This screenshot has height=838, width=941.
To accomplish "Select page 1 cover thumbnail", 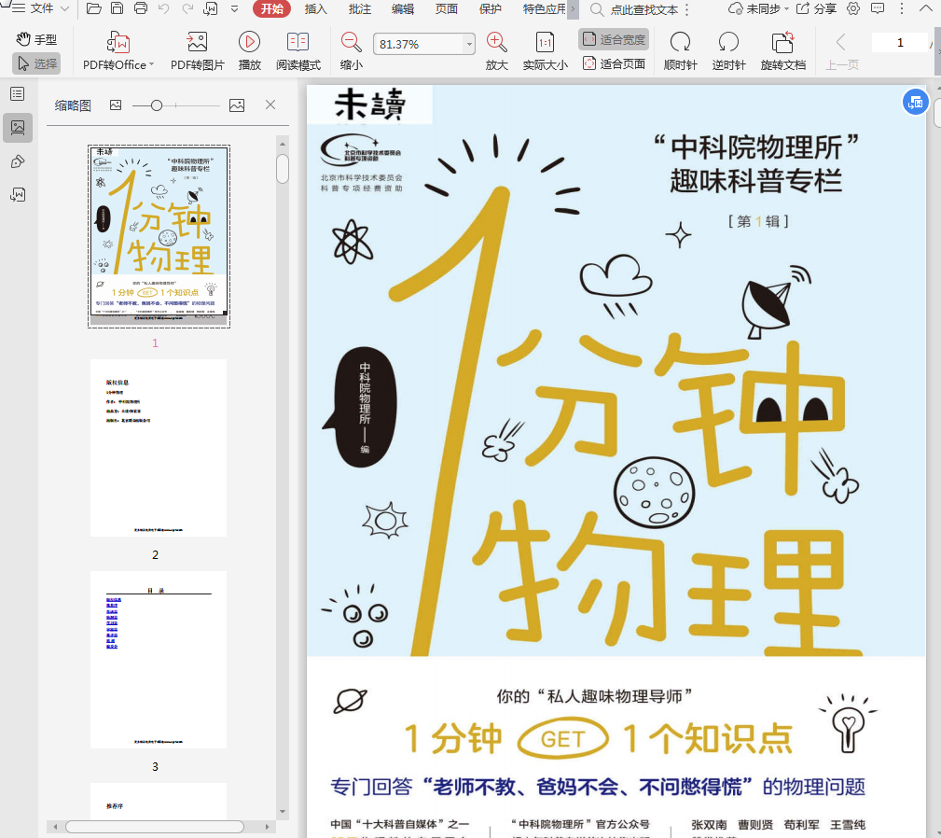I will point(159,236).
